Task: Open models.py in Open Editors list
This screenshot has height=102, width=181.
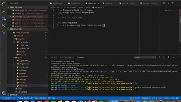Action: pos(28,14)
